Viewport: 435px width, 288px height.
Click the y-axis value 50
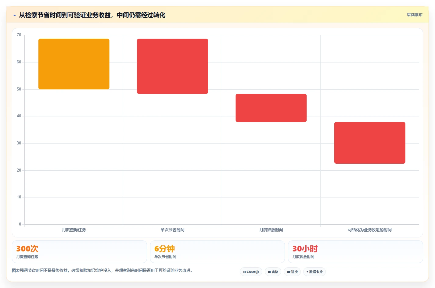click(x=19, y=89)
